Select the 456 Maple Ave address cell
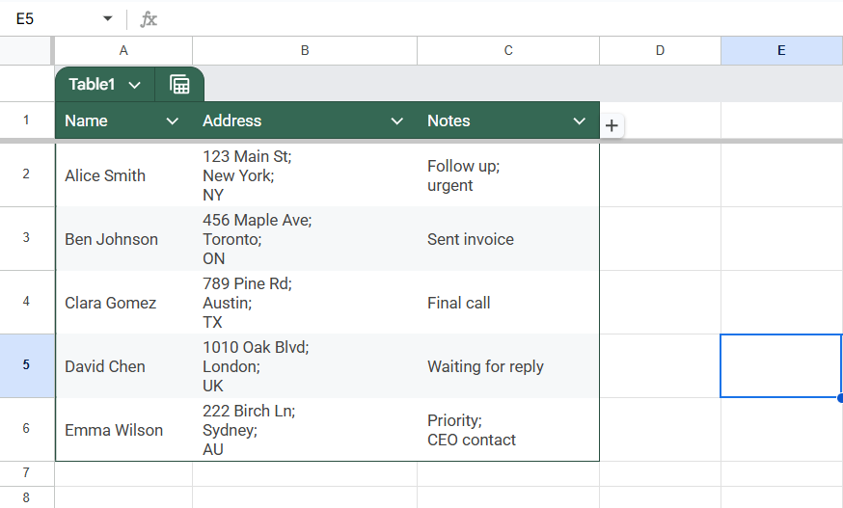This screenshot has width=843, height=508. pyautogui.click(x=305, y=239)
